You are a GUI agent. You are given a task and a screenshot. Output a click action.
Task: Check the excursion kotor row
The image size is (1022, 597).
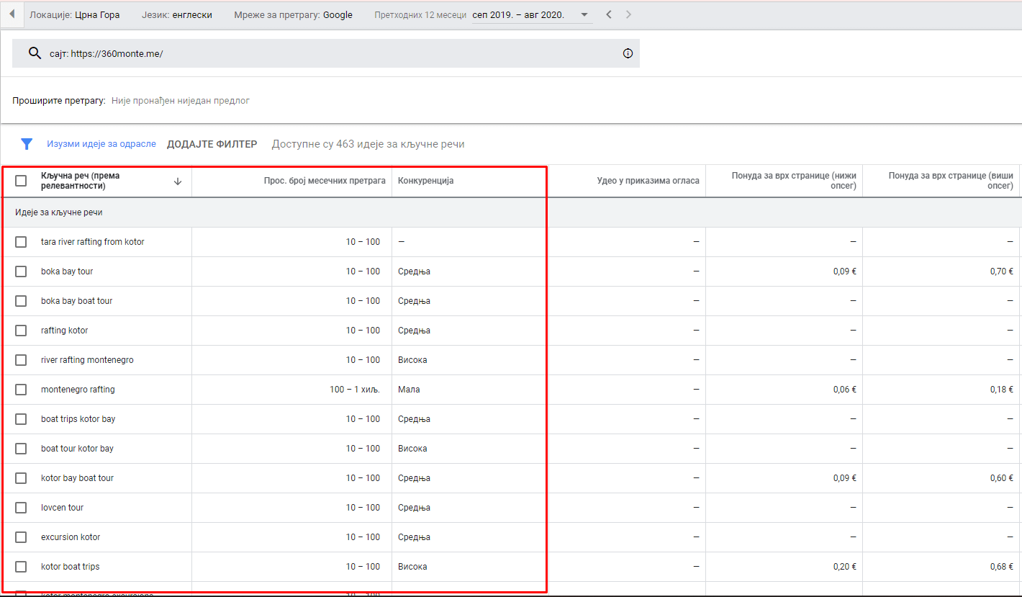[21, 537]
